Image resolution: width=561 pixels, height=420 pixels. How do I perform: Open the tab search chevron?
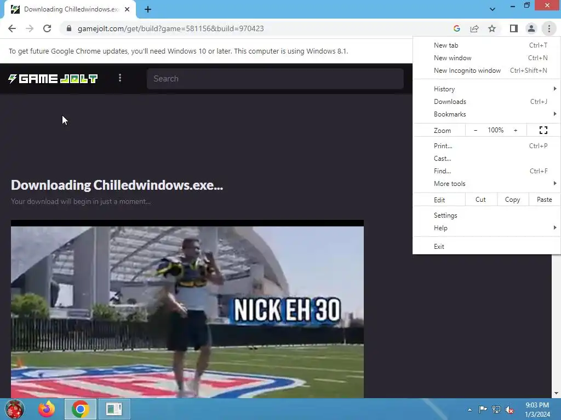[493, 9]
